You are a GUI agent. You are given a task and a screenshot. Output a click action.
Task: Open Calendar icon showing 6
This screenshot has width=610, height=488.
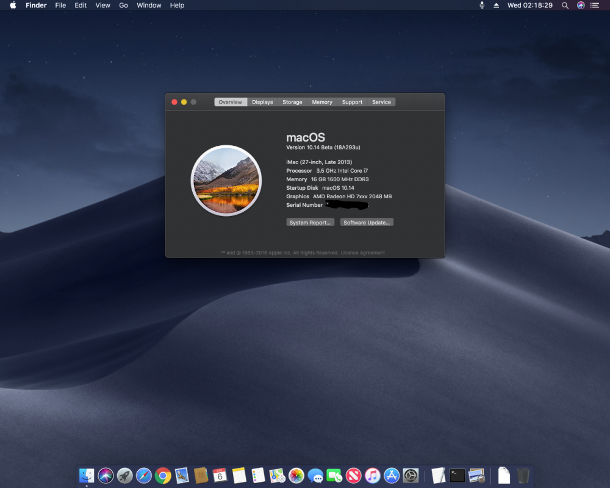220,476
